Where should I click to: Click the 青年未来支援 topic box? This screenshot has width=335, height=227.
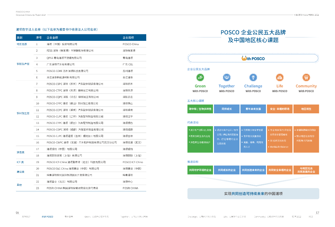click(x=253, y=109)
